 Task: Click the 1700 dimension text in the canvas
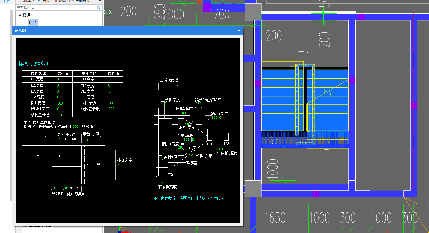point(219,14)
